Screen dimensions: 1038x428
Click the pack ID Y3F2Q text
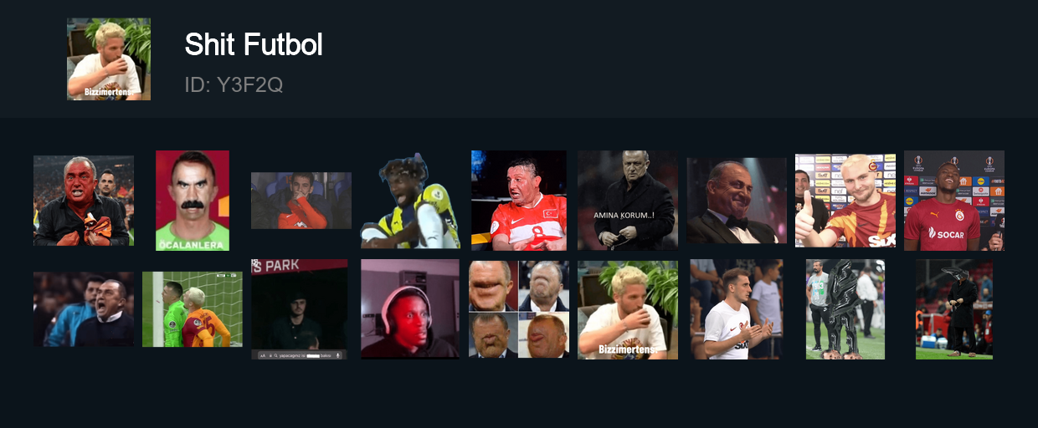coord(234,84)
